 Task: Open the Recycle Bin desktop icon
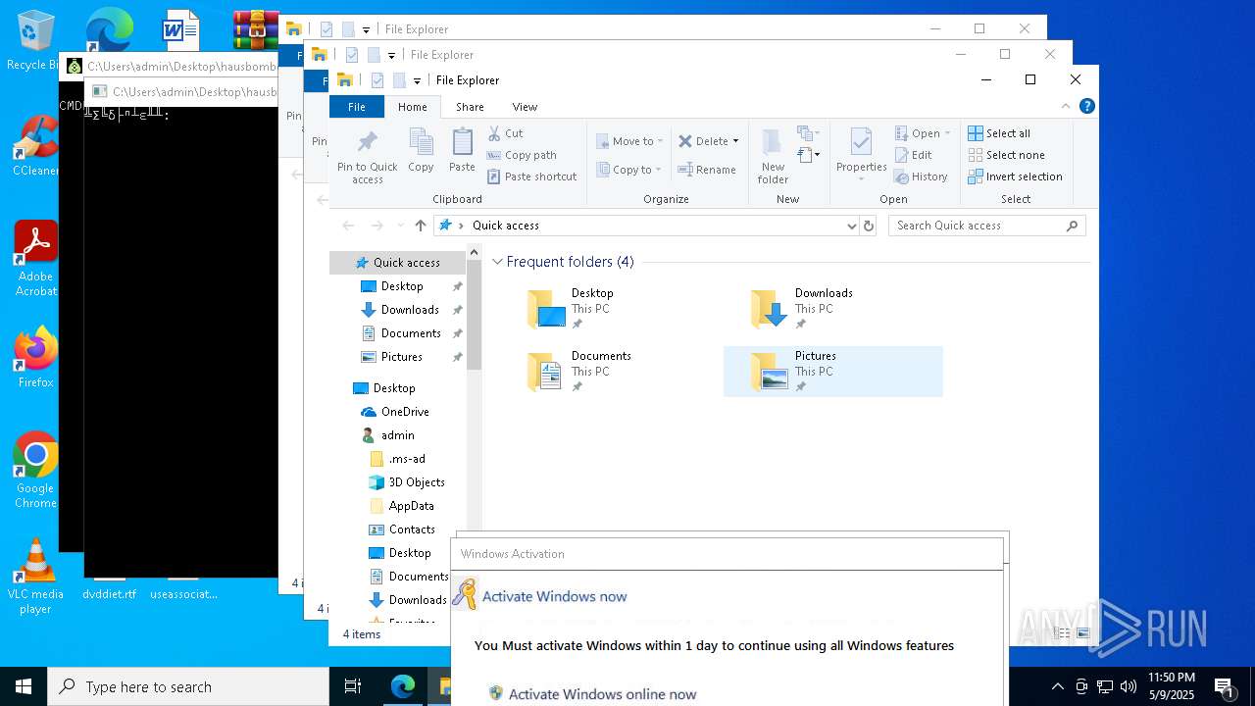click(35, 40)
